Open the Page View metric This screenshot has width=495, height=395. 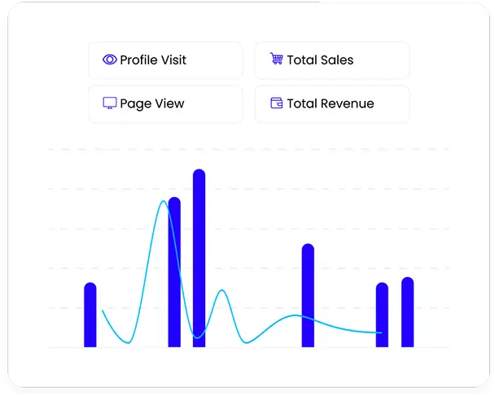[166, 104]
